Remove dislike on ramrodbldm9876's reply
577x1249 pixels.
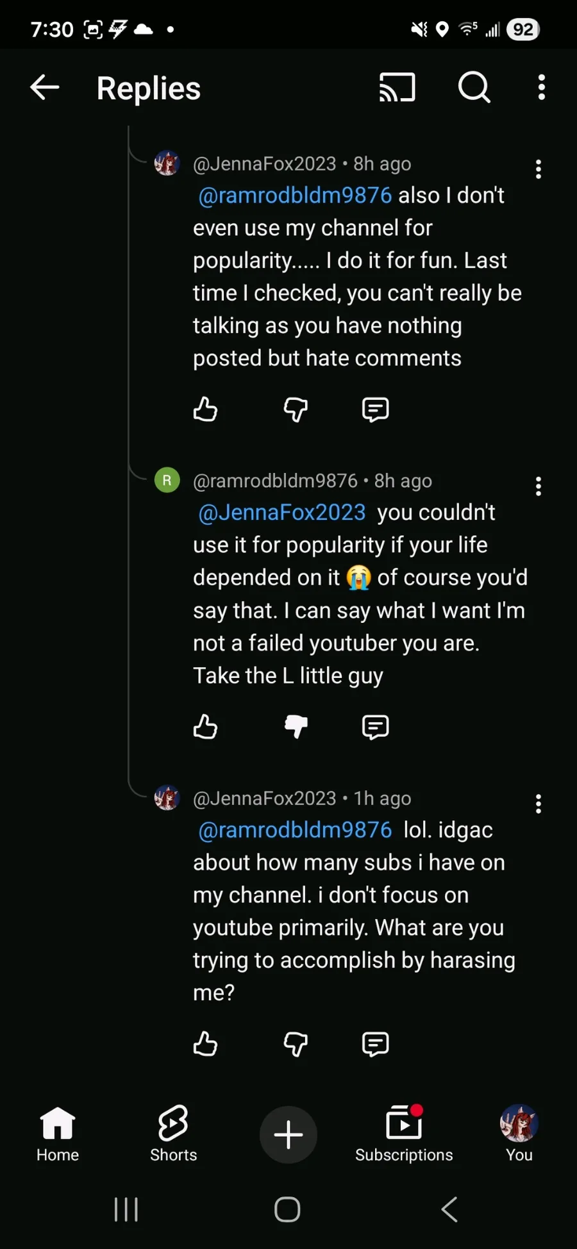click(x=296, y=727)
